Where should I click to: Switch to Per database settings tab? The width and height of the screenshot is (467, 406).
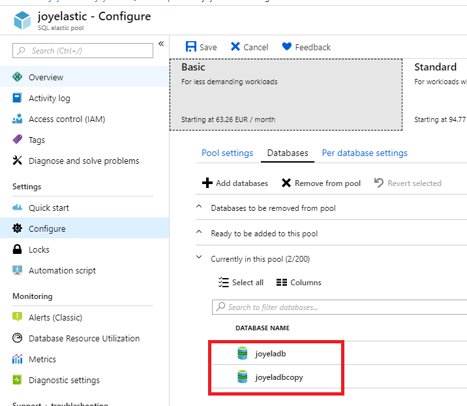click(365, 153)
